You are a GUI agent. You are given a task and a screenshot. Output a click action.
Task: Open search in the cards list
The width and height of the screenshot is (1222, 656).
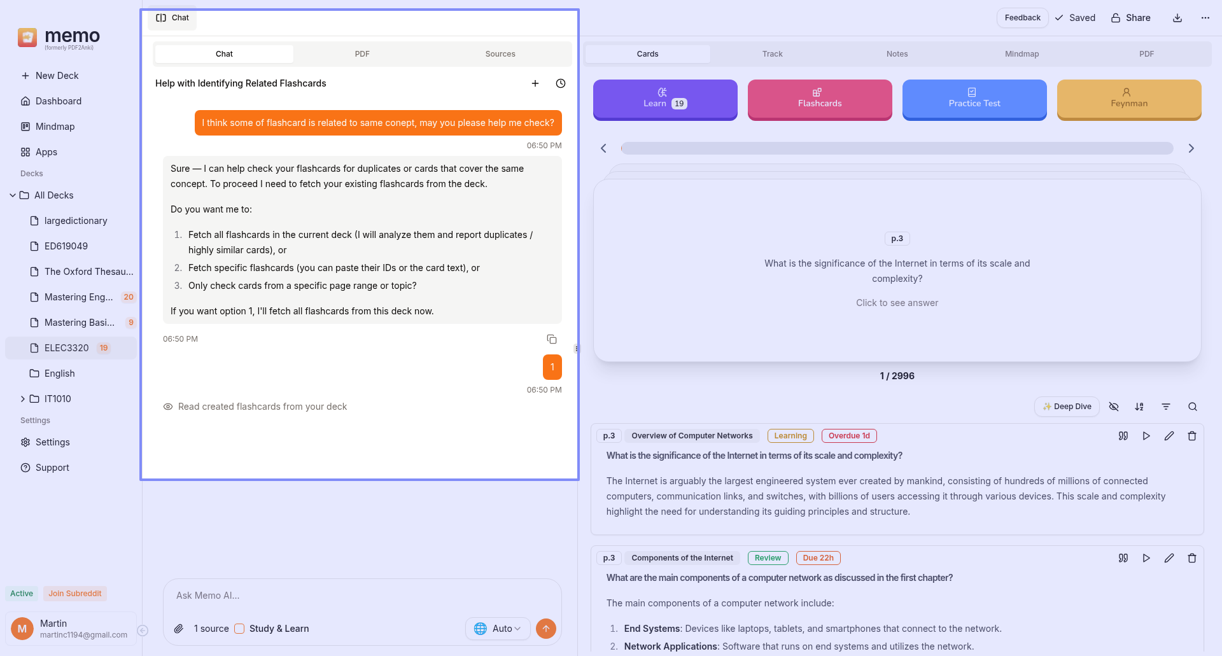point(1193,407)
